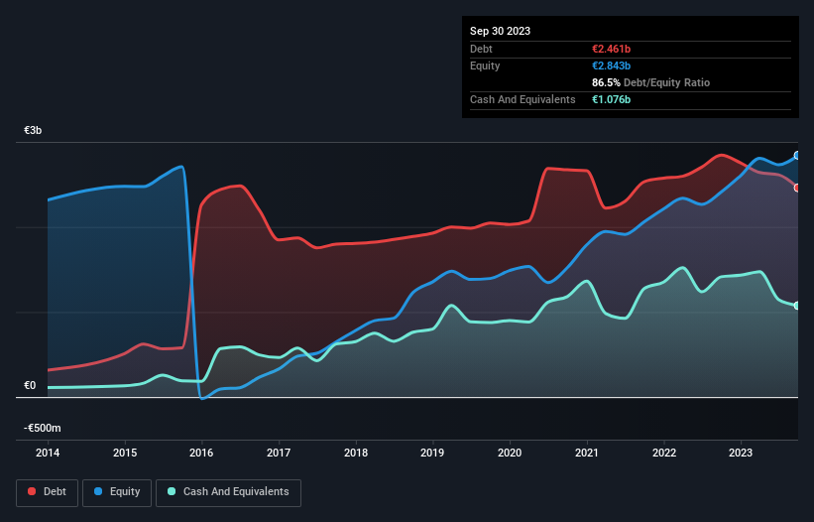Click the €2.461b debt value
The width and height of the screenshot is (814, 522).
[x=611, y=49]
